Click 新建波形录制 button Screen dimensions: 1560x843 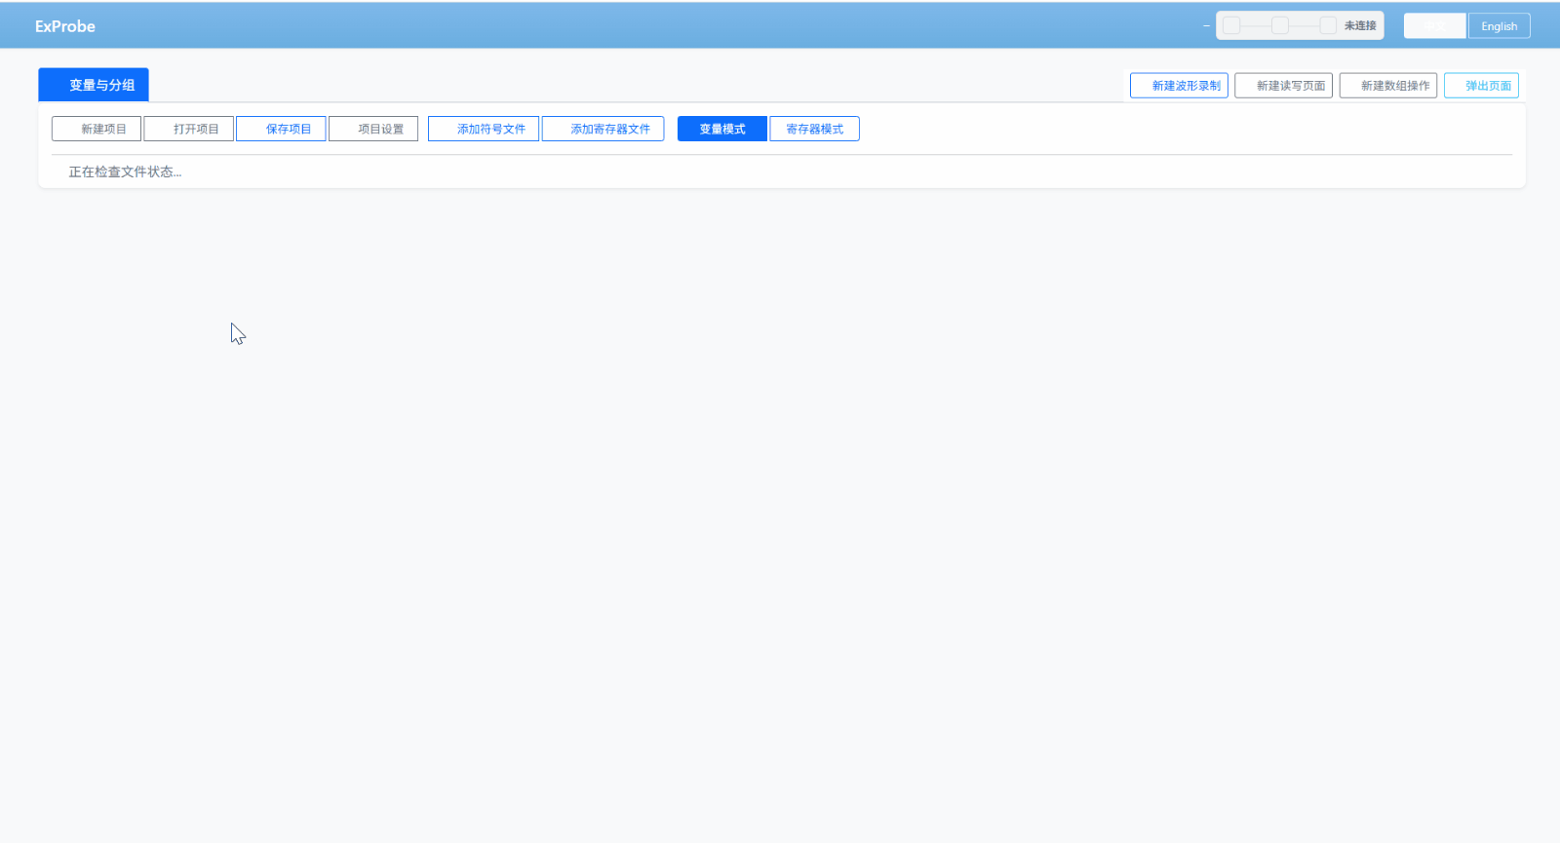click(x=1179, y=86)
